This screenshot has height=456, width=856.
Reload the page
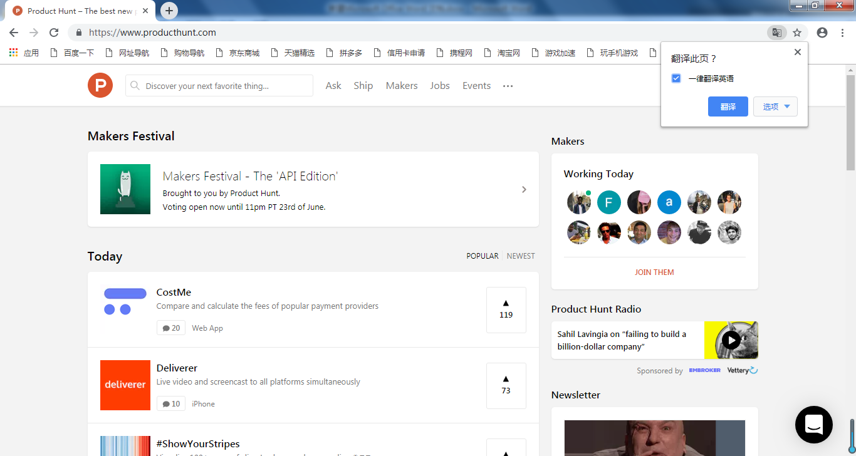coord(54,33)
